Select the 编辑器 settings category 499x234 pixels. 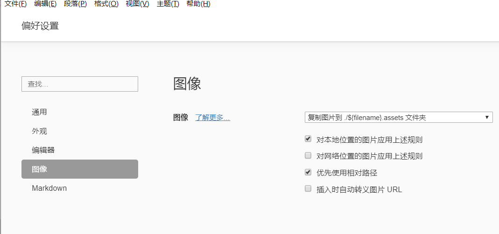click(79, 150)
